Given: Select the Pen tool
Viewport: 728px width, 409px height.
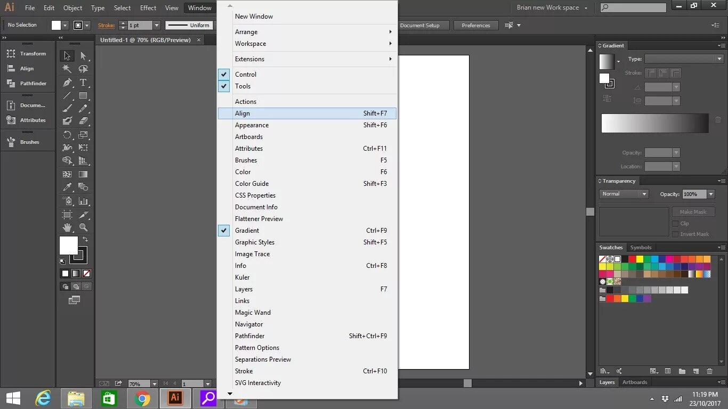Looking at the screenshot, I should (67, 83).
